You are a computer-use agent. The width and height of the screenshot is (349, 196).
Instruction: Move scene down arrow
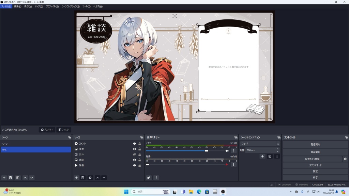[x=32, y=178]
